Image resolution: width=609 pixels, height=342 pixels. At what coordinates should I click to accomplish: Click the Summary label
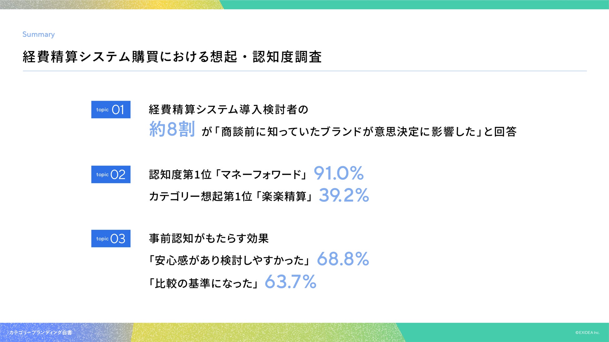coord(38,34)
